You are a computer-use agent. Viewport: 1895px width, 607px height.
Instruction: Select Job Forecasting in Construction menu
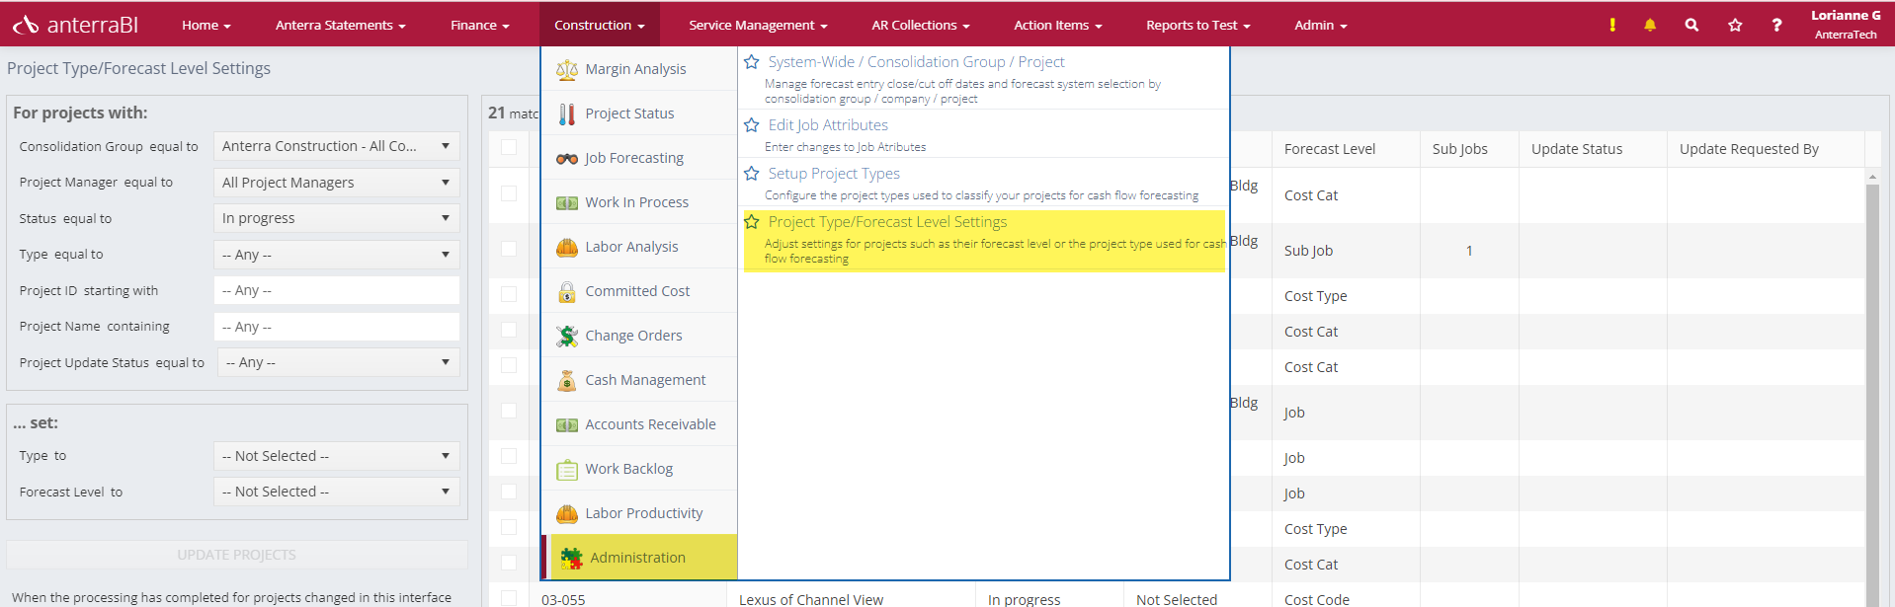pyautogui.click(x=639, y=158)
